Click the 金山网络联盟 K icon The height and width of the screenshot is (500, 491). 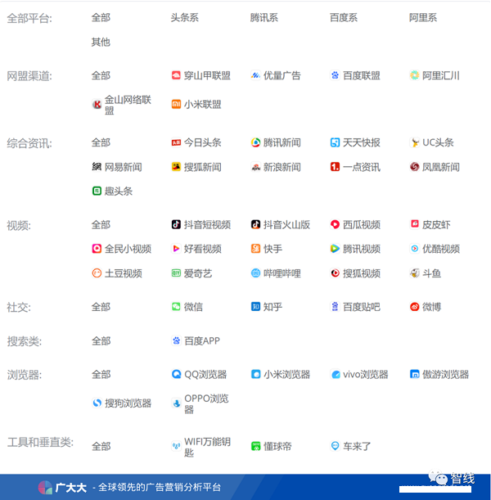(97, 104)
